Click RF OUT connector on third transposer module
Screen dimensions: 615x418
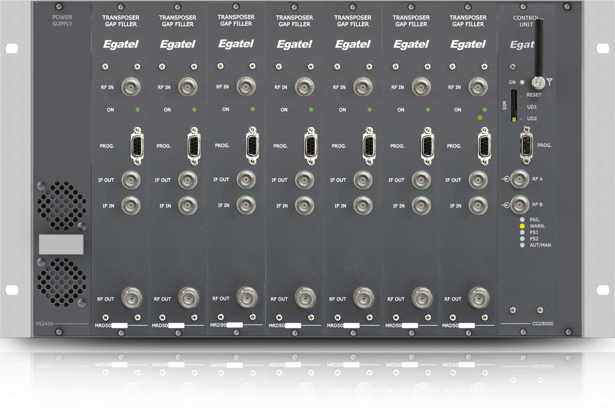click(x=247, y=298)
